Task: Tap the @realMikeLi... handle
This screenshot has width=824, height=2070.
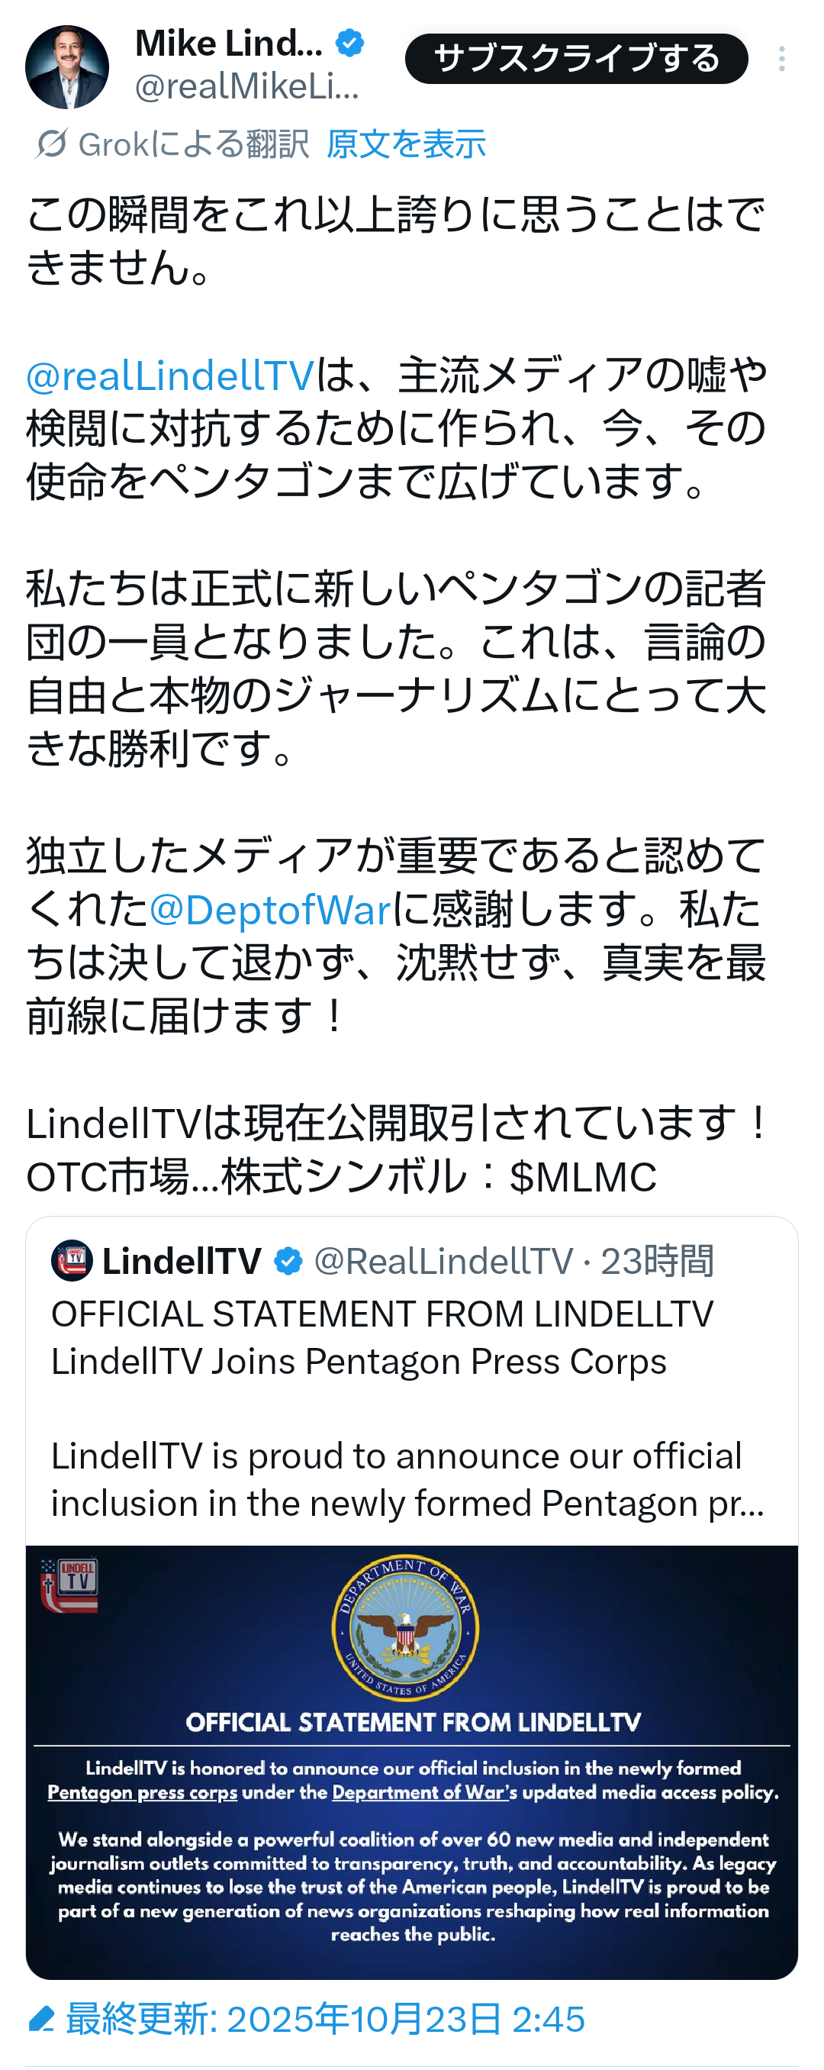Action: coord(246,86)
